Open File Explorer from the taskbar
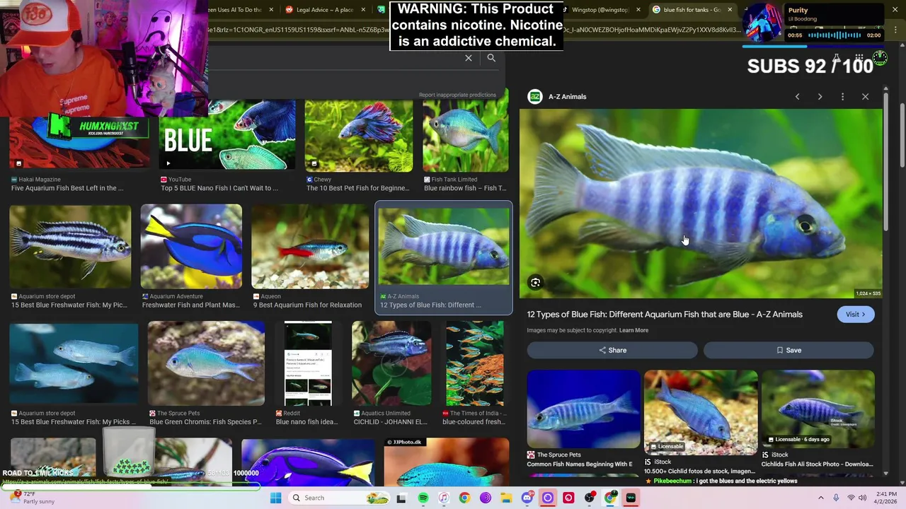Image resolution: width=906 pixels, height=509 pixels. click(506, 498)
